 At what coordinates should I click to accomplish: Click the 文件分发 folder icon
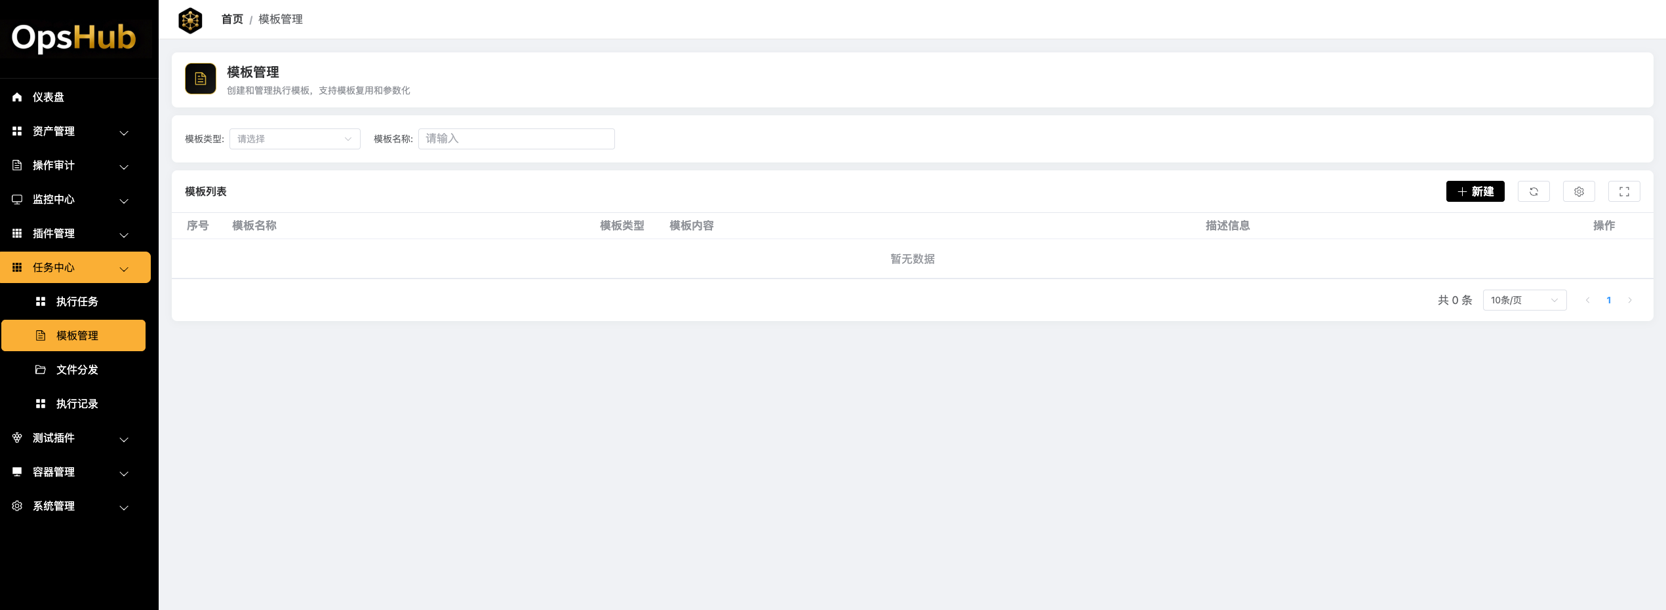tap(41, 370)
